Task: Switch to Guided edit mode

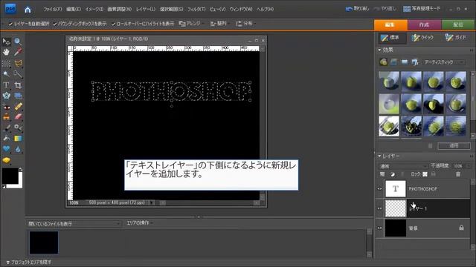Action: pos(455,38)
